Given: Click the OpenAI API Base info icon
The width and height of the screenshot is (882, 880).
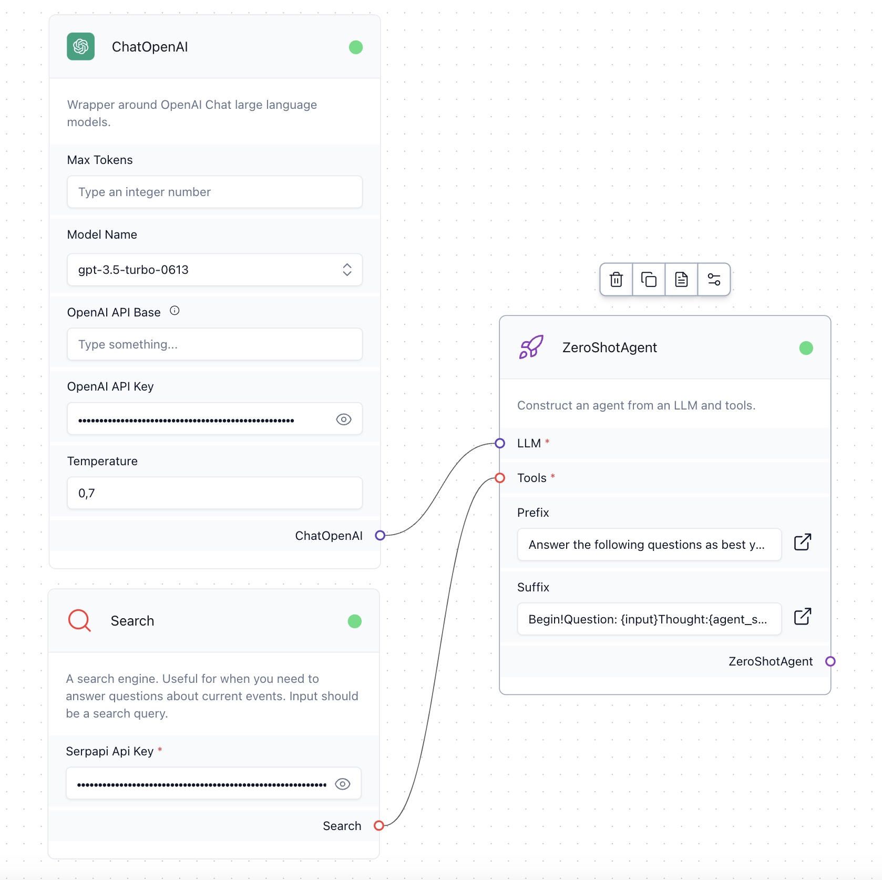Looking at the screenshot, I should (175, 310).
